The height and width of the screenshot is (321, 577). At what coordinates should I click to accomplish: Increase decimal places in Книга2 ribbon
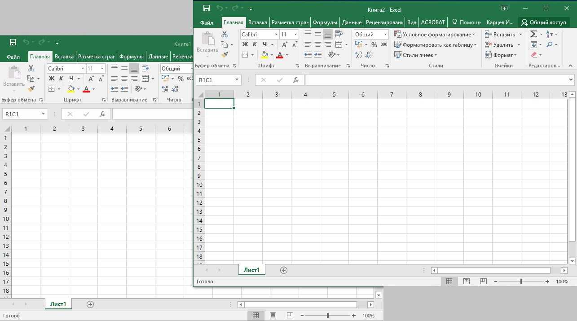click(x=358, y=55)
